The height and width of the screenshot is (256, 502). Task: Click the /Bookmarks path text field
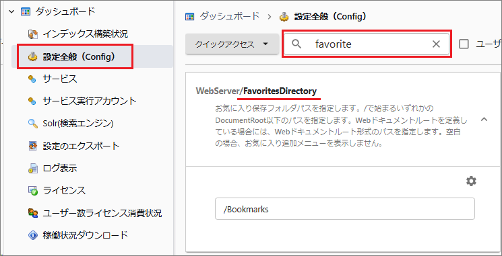tap(345, 209)
